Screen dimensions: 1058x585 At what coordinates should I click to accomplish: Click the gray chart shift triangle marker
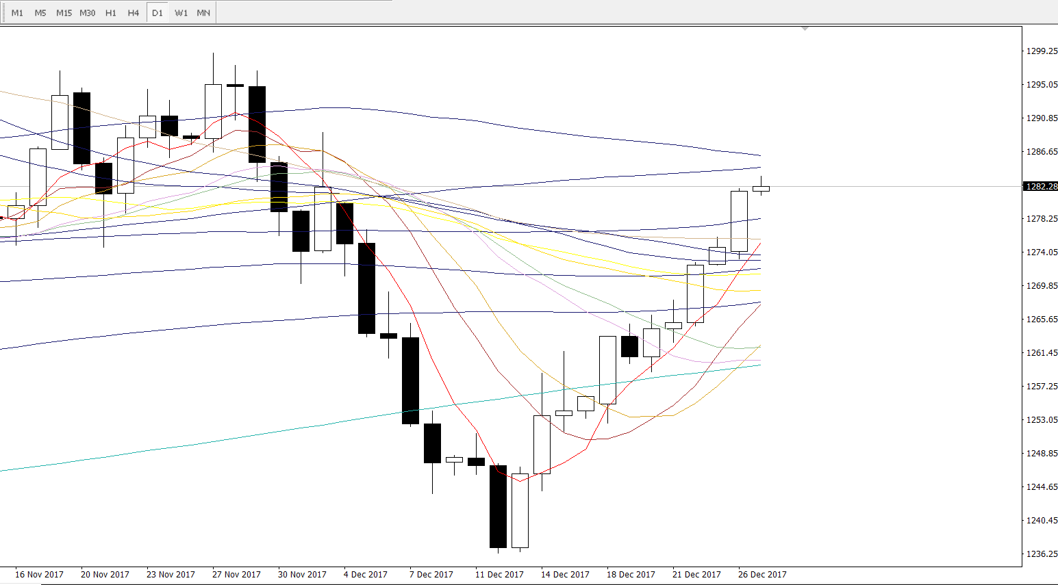(805, 29)
